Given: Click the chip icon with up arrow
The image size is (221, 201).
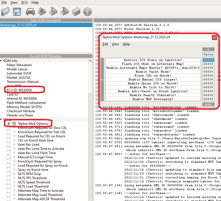Looking at the screenshot, I should (42, 12).
